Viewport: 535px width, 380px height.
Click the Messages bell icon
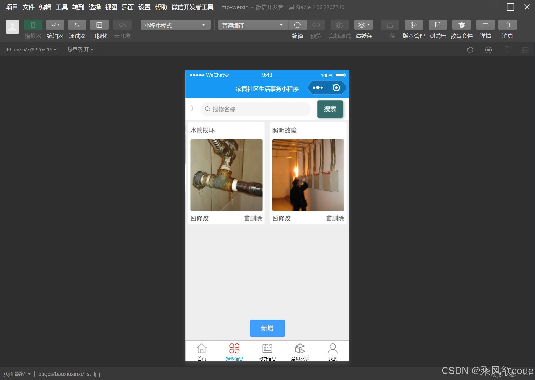[507, 25]
